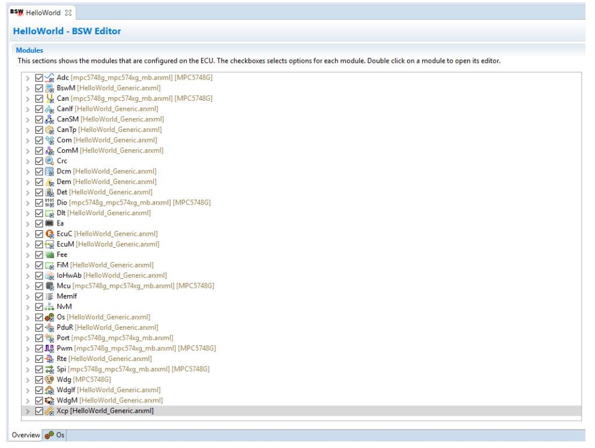
Task: Switch to the Os tab
Action: (x=56, y=435)
